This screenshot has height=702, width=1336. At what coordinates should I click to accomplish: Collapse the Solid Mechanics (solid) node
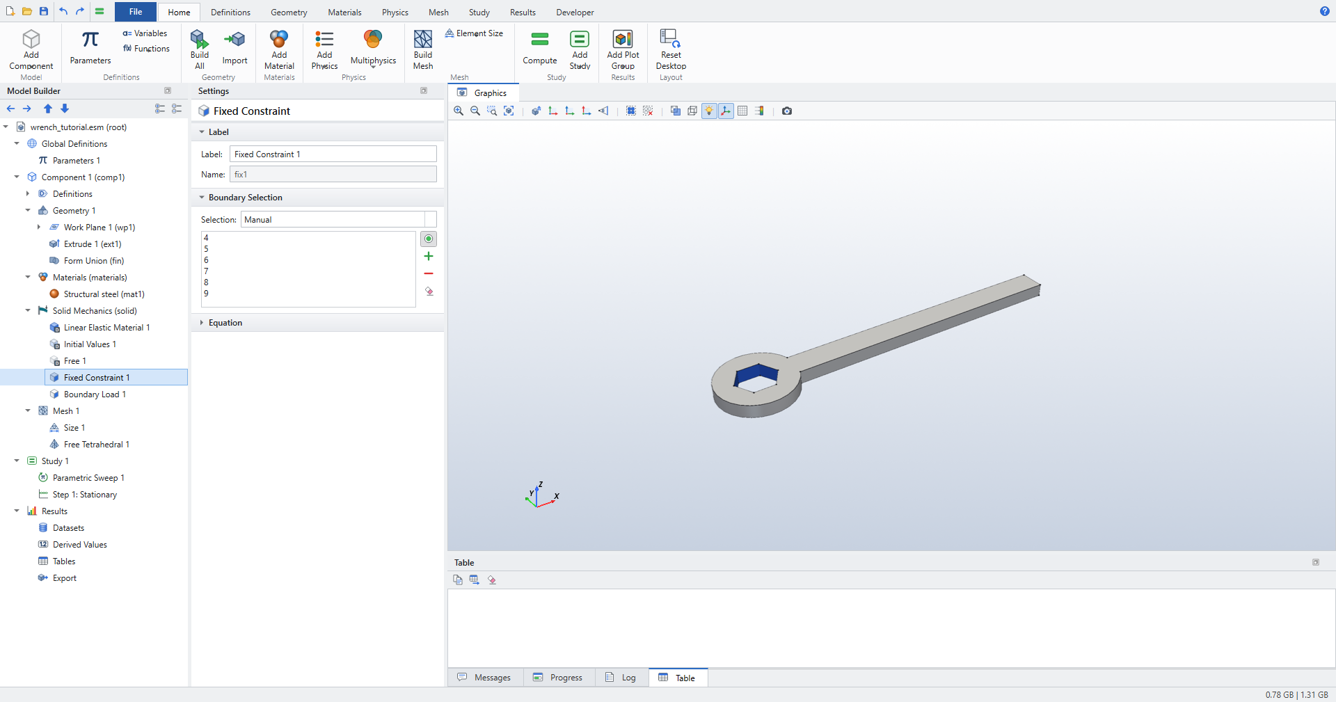pyautogui.click(x=28, y=311)
